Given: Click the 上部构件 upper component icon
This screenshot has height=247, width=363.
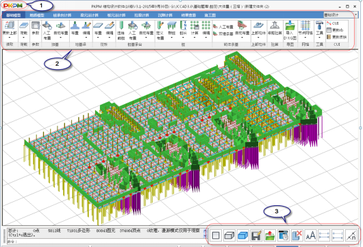Looking at the screenshot, I should (258, 25).
